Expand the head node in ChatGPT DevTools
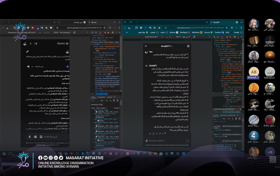Viewport: 280px width, 176px height. coord(215,42)
